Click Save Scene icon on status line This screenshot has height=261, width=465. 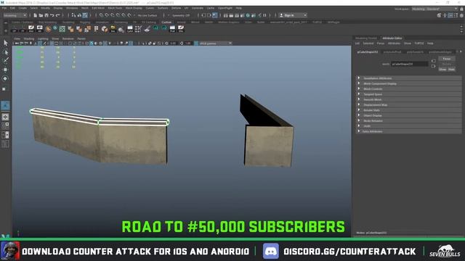(x=46, y=15)
